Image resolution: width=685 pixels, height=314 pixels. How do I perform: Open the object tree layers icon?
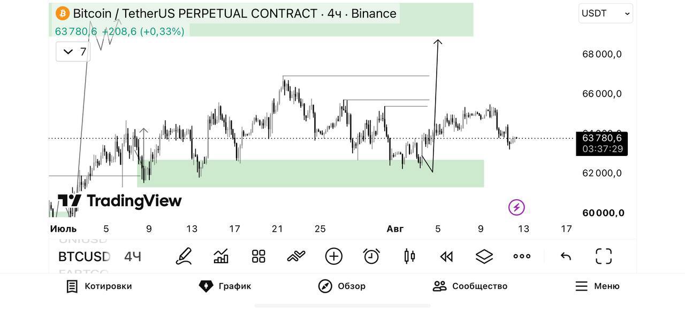coord(484,256)
